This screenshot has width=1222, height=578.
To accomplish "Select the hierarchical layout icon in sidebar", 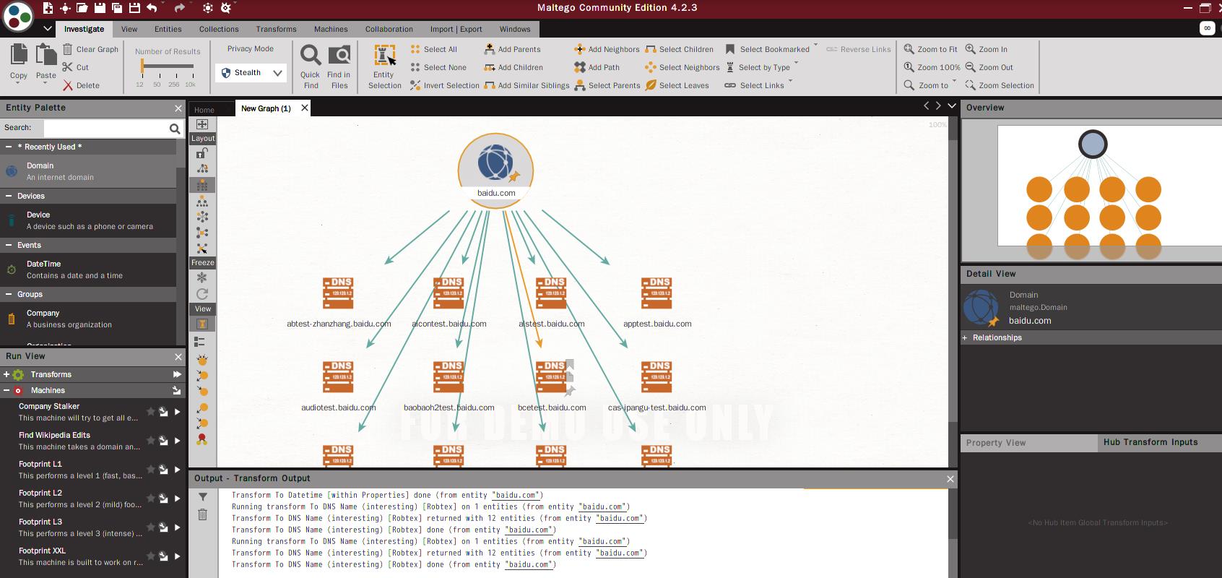I will pyautogui.click(x=202, y=201).
